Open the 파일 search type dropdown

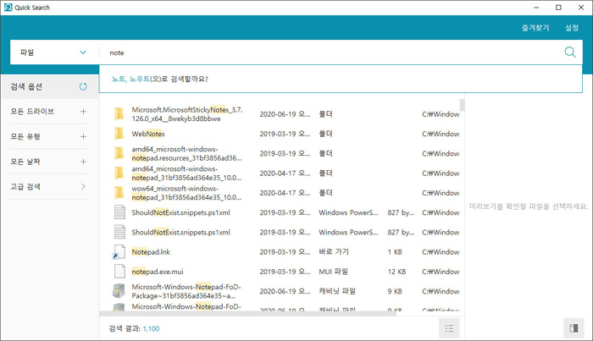click(54, 52)
